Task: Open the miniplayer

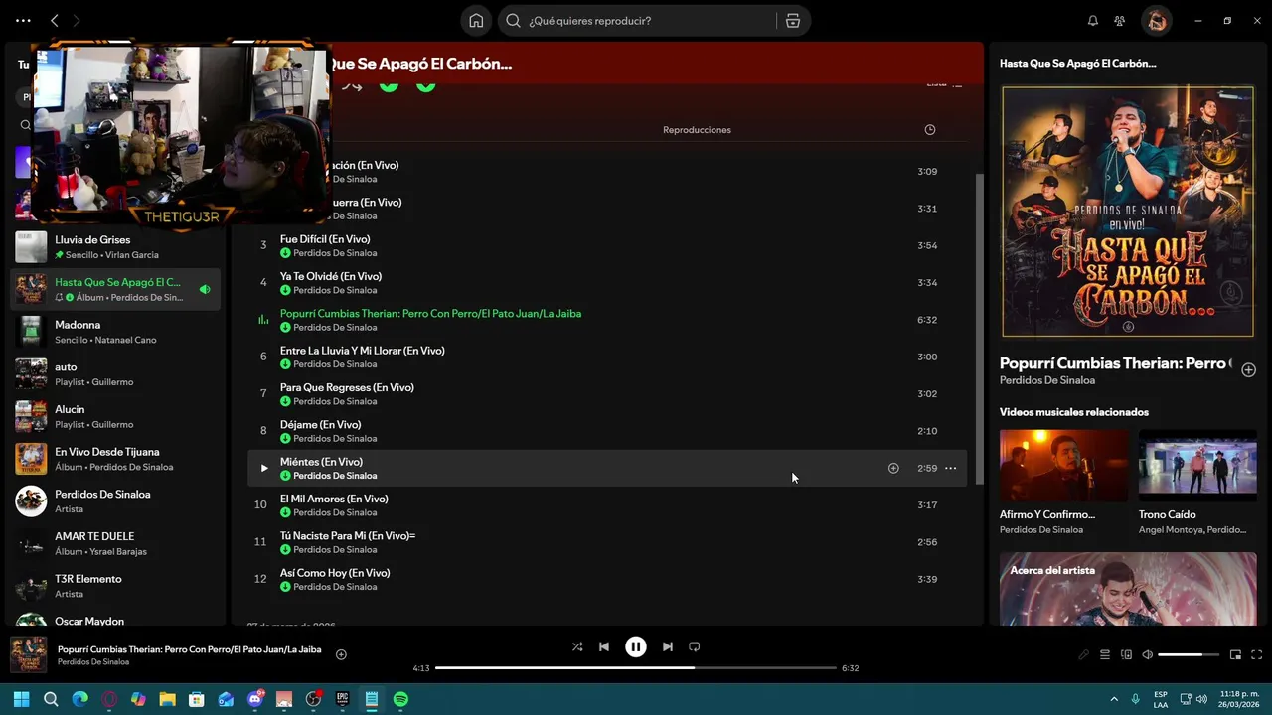Action: pos(1236,654)
